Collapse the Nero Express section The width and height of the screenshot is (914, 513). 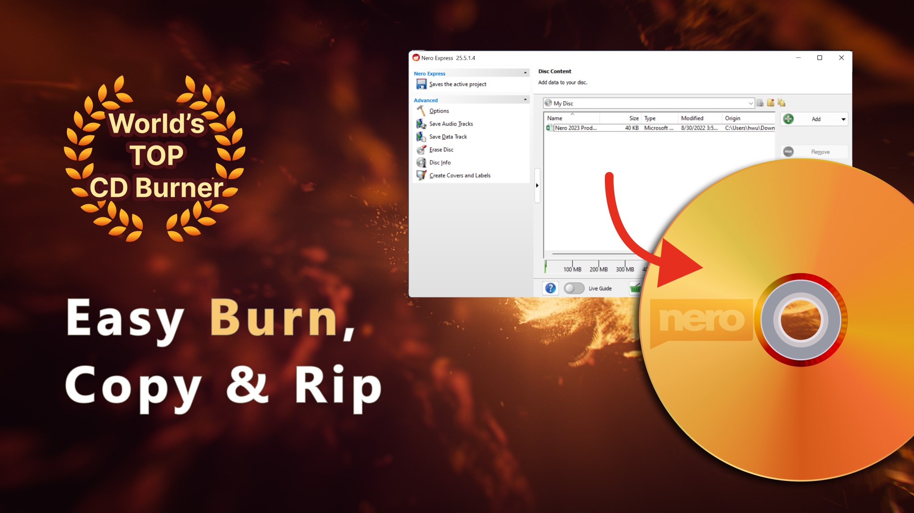click(x=525, y=73)
